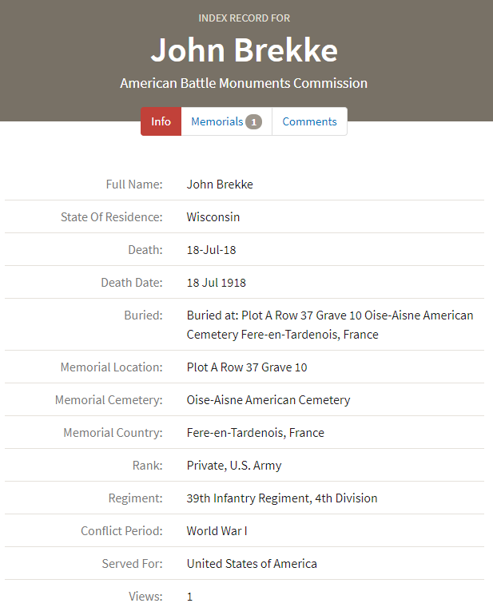Open the Memorials tab
The height and width of the screenshot is (615, 493).
tap(217, 121)
